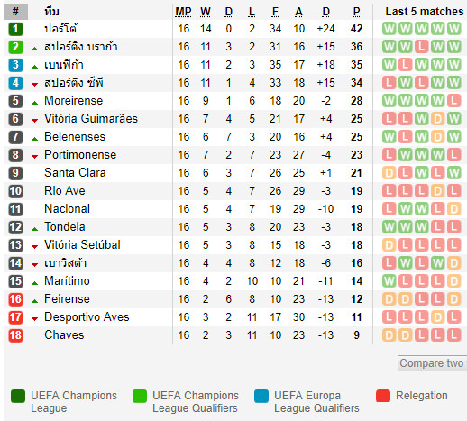Open the Rio Ave team link

pyautogui.click(x=65, y=191)
